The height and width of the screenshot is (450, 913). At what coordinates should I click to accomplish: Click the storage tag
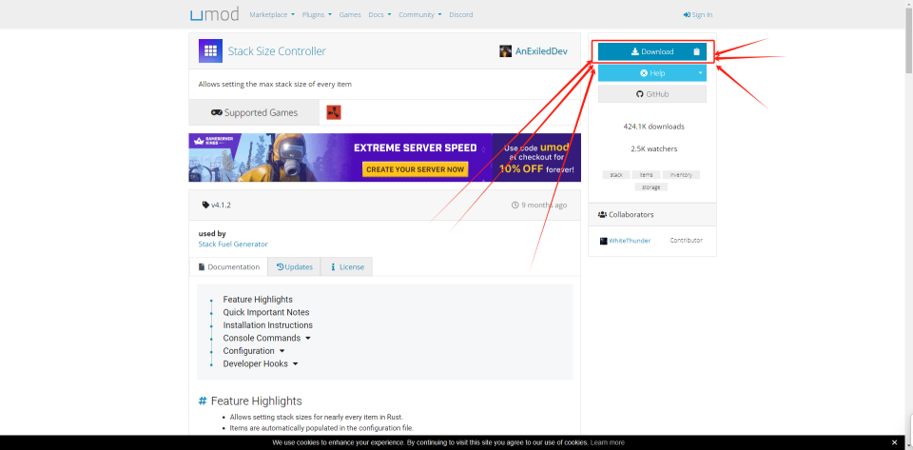(x=651, y=186)
